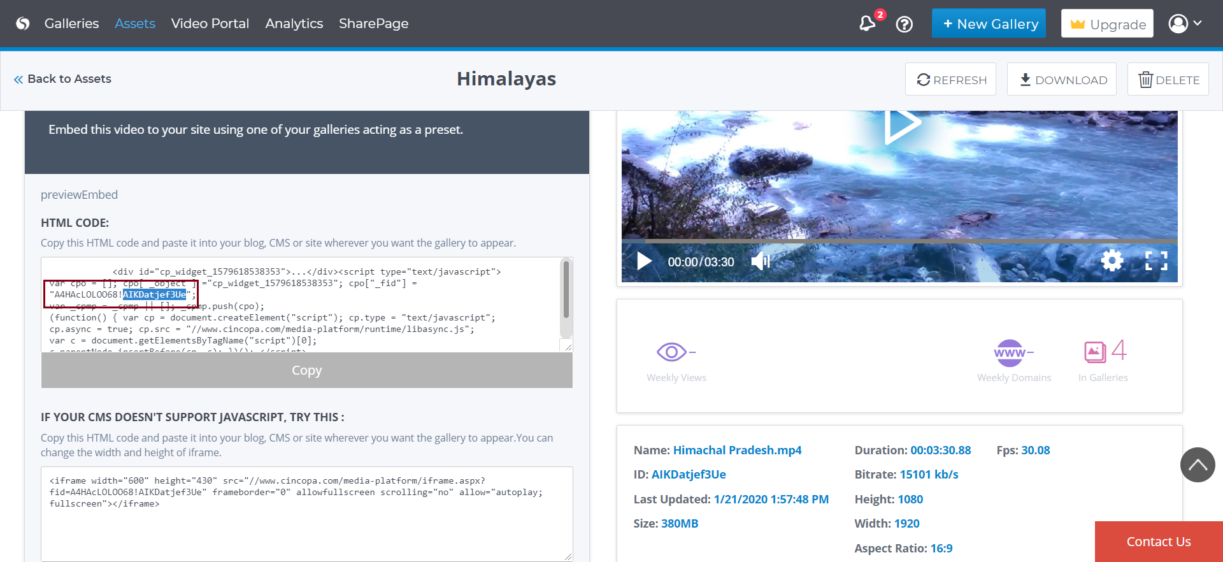Open the Galleries menu
The height and width of the screenshot is (562, 1223).
[71, 24]
